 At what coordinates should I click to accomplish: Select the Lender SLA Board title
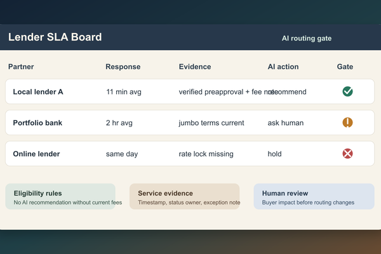point(55,37)
